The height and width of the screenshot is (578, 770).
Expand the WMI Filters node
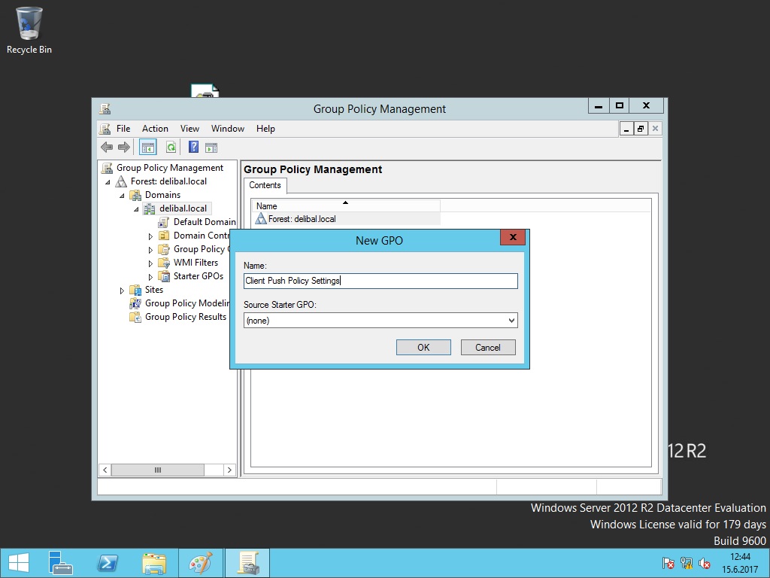pos(150,263)
